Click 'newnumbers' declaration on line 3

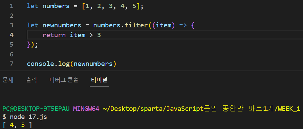[62, 25]
